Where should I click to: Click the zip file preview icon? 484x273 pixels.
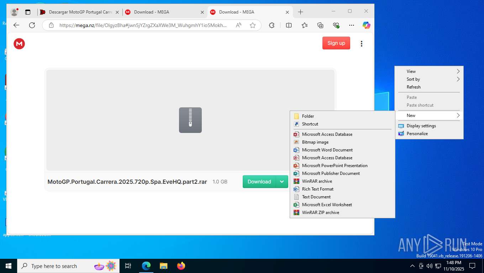190,120
